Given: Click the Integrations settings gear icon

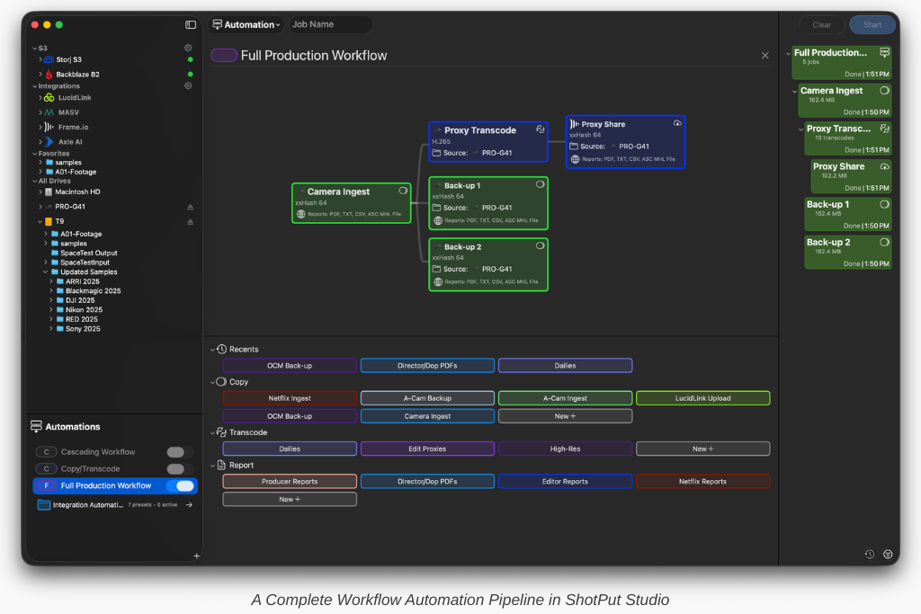Looking at the screenshot, I should (188, 86).
